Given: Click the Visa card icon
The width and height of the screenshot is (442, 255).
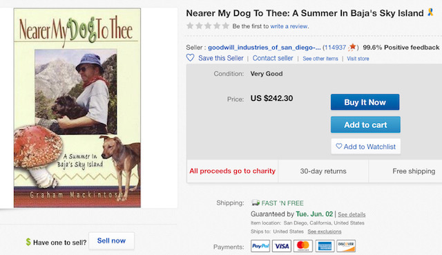Looking at the screenshot, I should [282, 246].
